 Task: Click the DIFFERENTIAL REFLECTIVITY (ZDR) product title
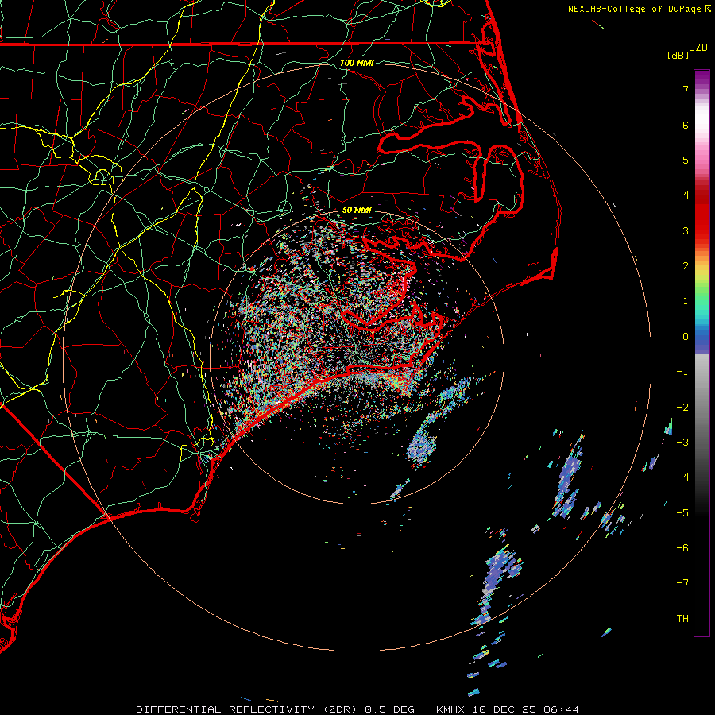point(248,709)
